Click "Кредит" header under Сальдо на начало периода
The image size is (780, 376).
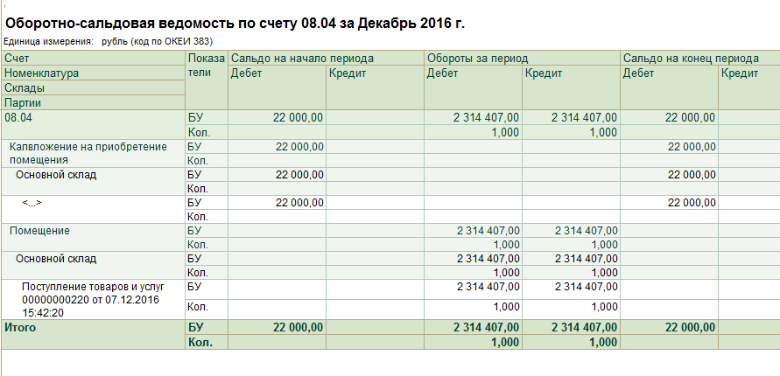coord(348,73)
